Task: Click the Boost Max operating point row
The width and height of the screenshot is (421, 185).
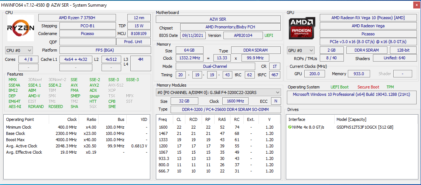Action: [76, 140]
